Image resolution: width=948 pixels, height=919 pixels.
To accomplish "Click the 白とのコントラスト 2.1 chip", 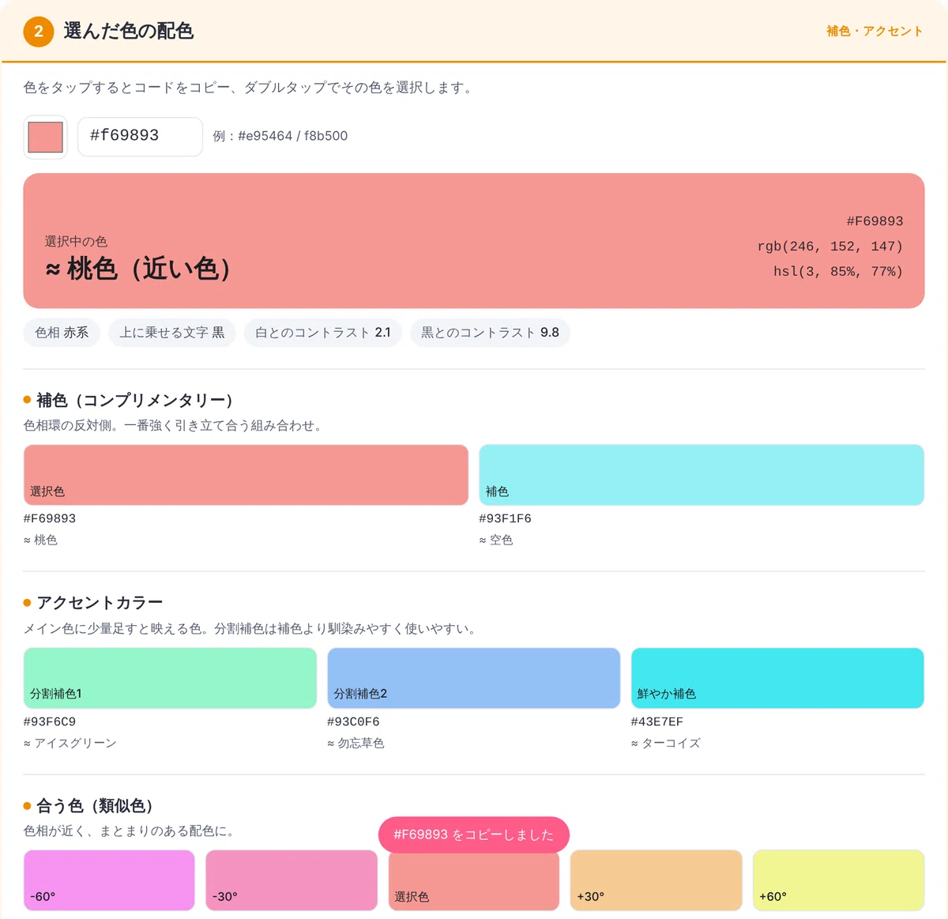I will (323, 333).
